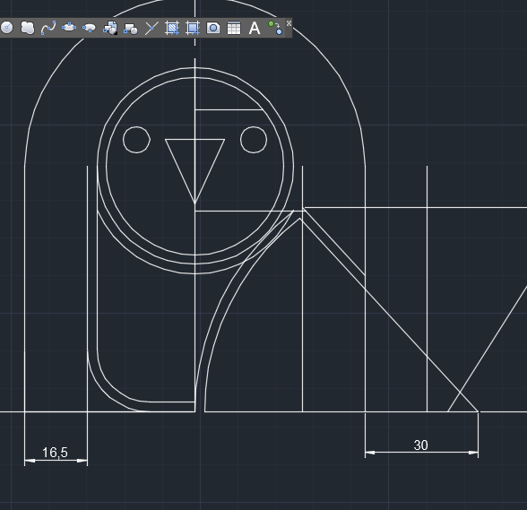Select the 16,5 dimension text
The image size is (527, 510).
pyautogui.click(x=55, y=453)
